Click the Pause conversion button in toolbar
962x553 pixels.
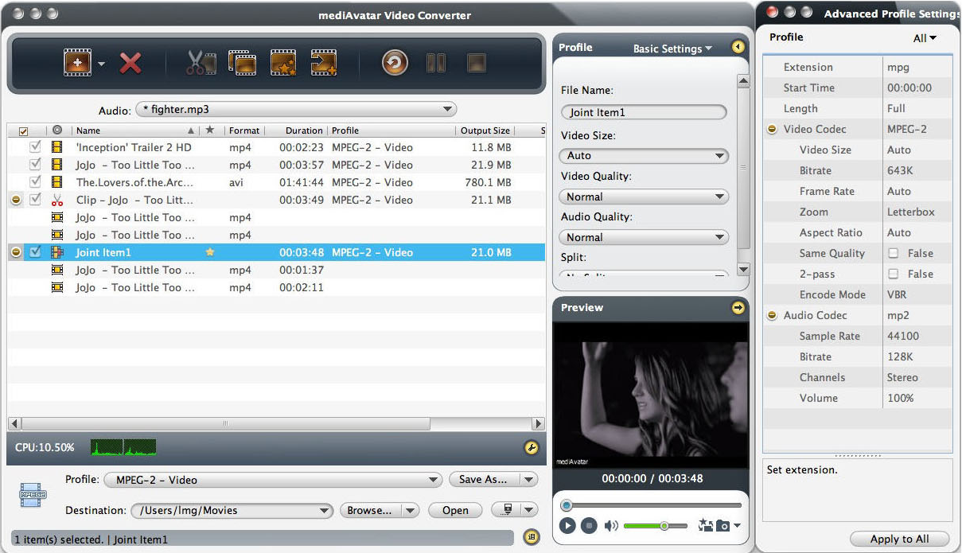click(x=436, y=62)
